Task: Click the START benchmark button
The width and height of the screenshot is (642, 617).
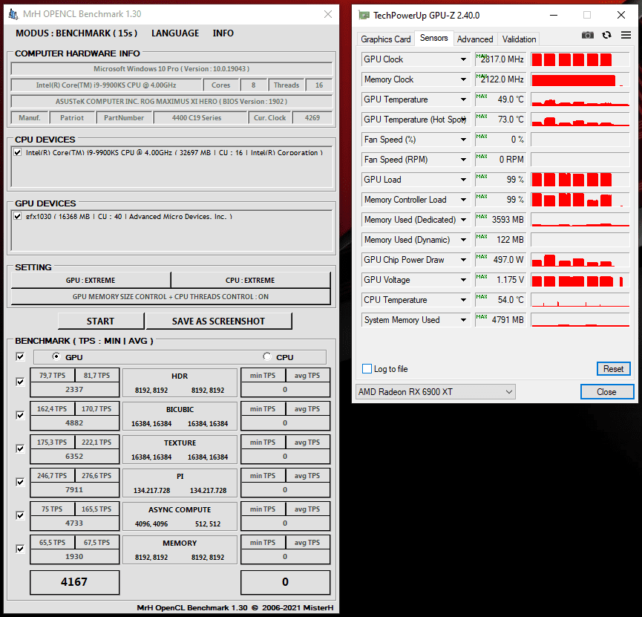Action: pos(101,321)
